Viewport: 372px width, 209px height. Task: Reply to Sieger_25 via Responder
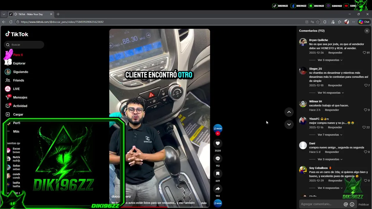335,85
